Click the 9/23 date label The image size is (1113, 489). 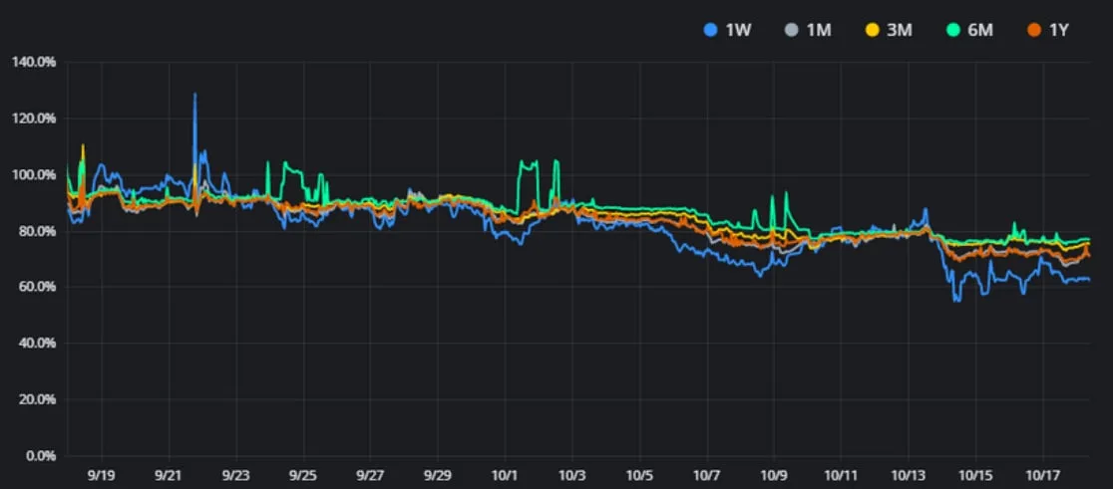[236, 474]
